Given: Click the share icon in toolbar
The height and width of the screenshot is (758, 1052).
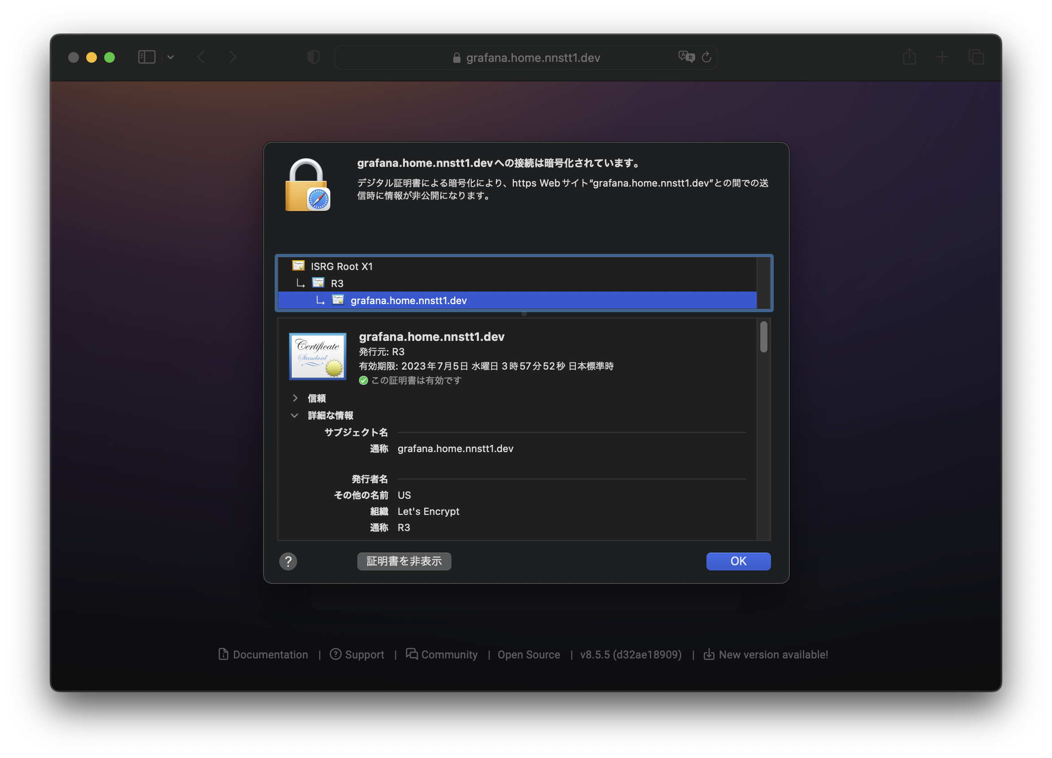Looking at the screenshot, I should pos(909,57).
